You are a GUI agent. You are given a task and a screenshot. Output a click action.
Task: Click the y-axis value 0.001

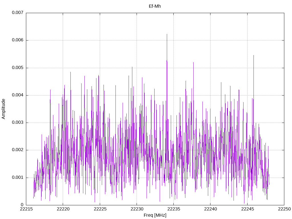(18, 177)
